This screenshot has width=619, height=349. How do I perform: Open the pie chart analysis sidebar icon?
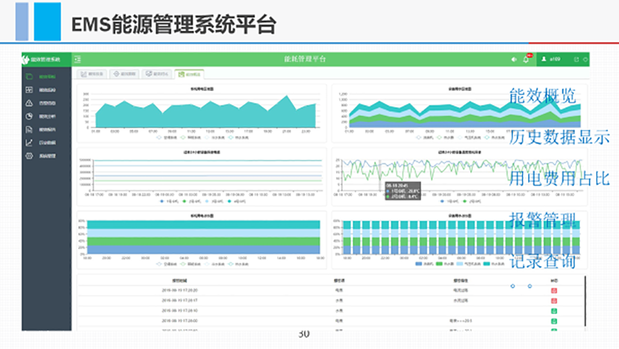point(29,116)
